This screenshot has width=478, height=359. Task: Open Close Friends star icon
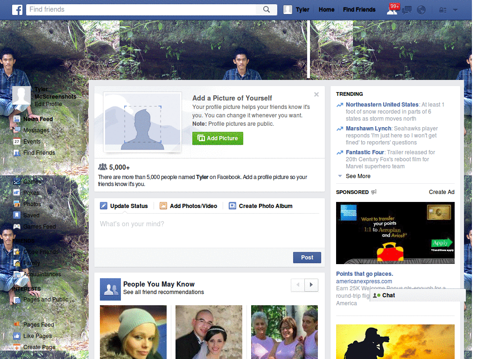pyautogui.click(x=17, y=252)
